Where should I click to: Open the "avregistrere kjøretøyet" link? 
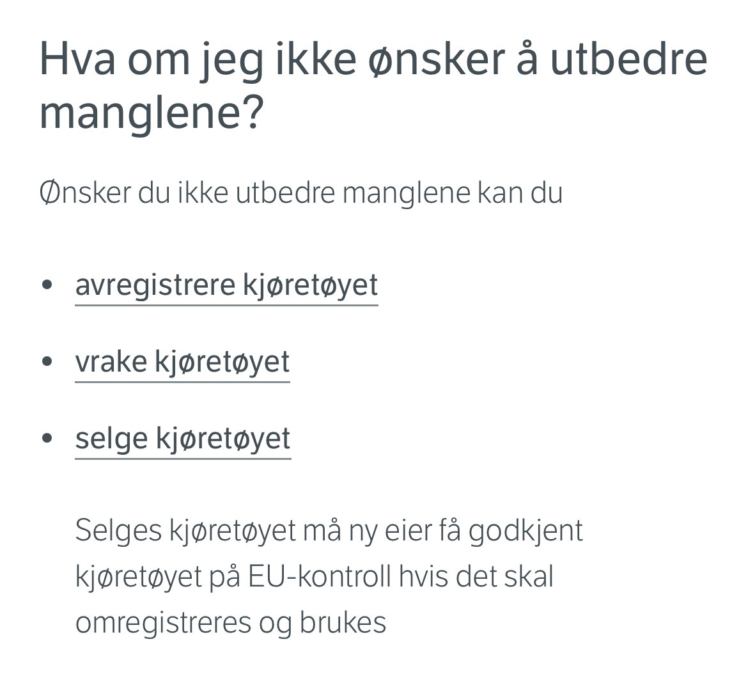[x=226, y=287]
